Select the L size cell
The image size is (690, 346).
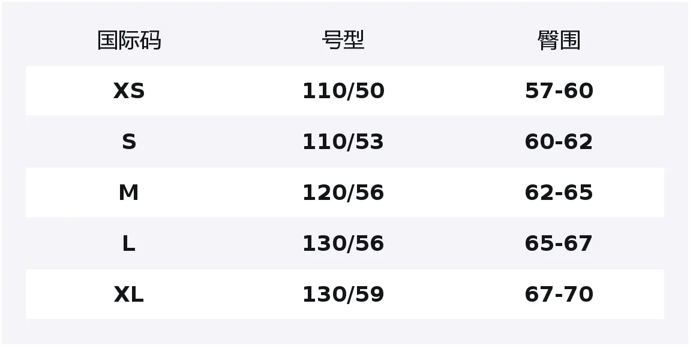point(129,244)
